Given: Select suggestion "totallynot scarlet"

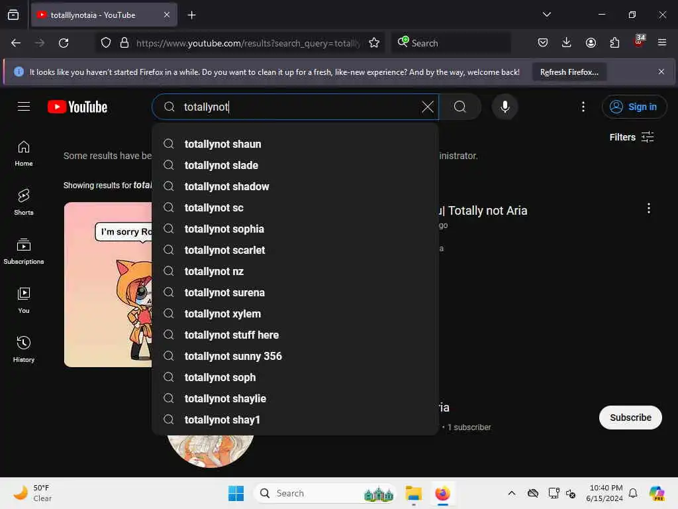Looking at the screenshot, I should (295, 250).
